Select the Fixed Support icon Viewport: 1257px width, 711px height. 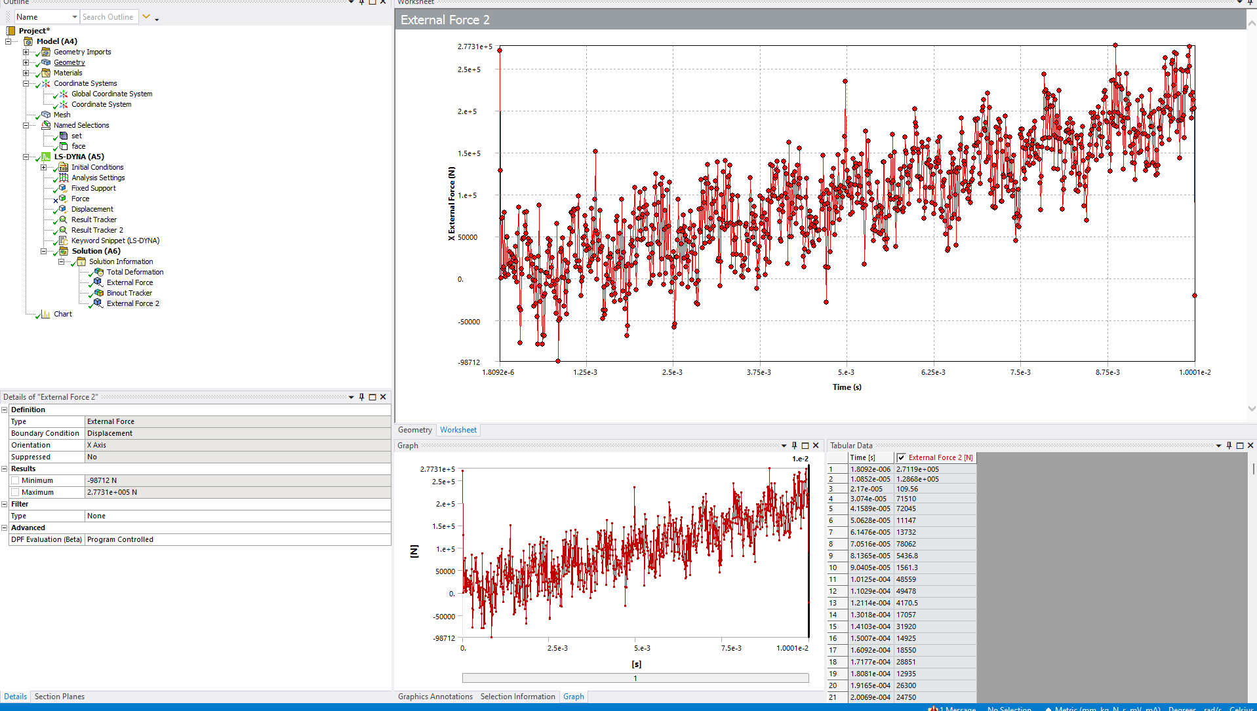click(x=64, y=188)
